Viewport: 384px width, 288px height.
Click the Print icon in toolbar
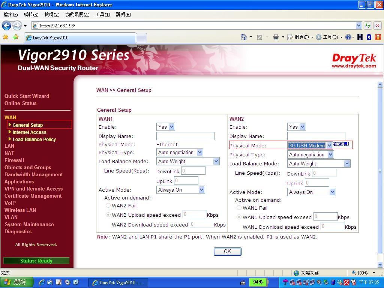[276, 37]
